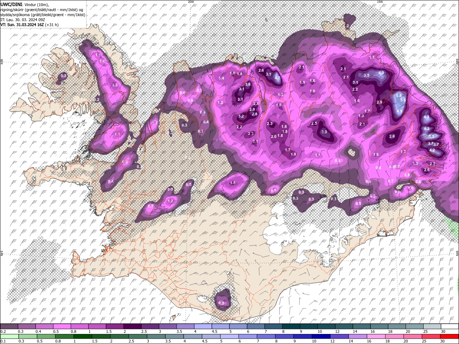Viewport: 459px width, 344px height.
Task: Select the rigning/skúrir rain legend description line
Action: pyautogui.click(x=42, y=10)
